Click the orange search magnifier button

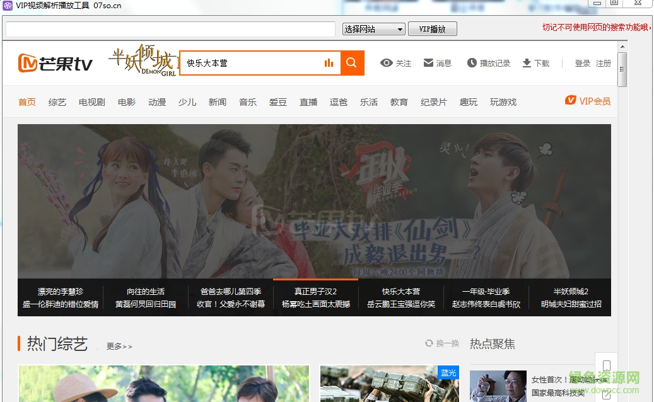352,63
